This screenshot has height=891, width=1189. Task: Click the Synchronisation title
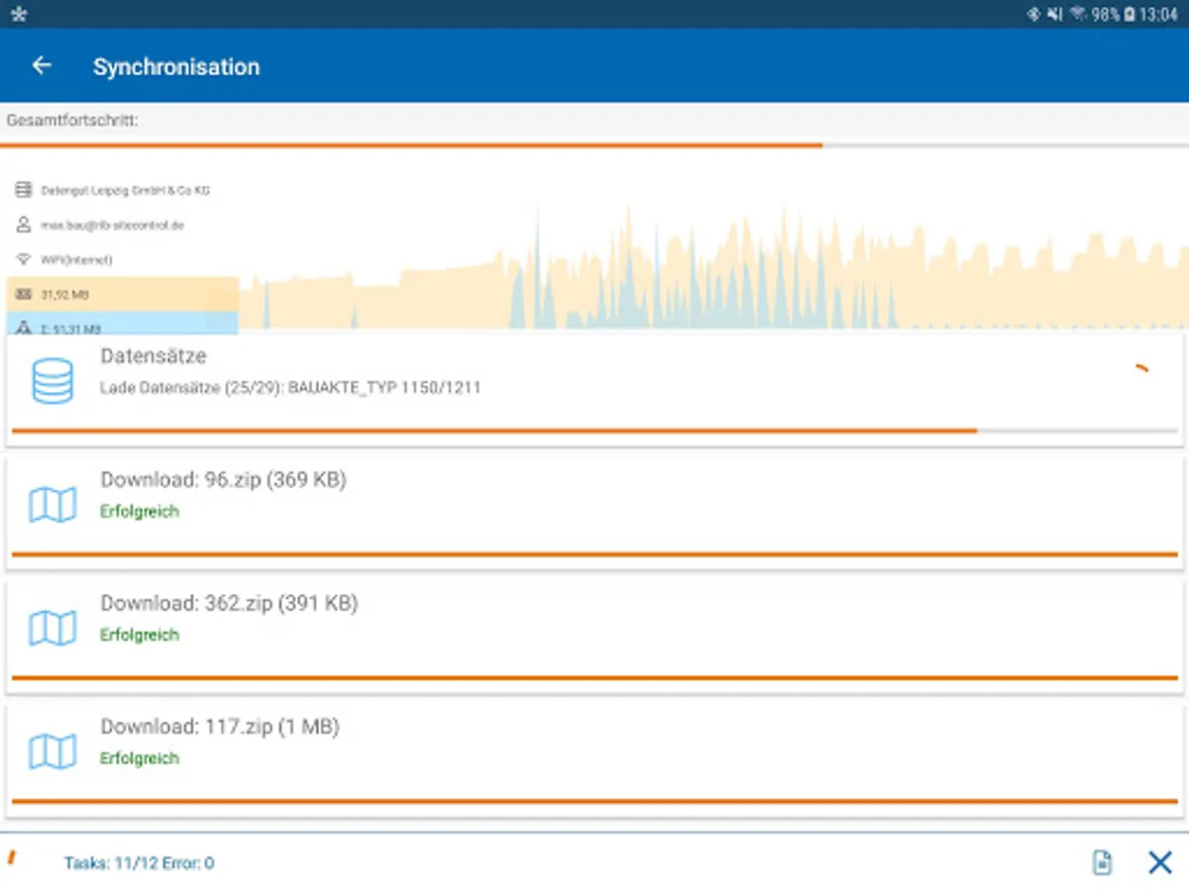coord(176,67)
